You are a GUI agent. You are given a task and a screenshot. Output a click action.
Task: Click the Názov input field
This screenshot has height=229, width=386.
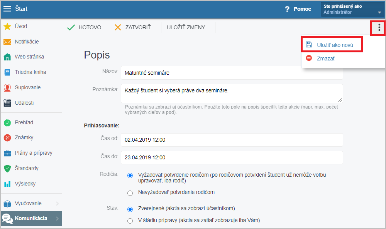coord(232,73)
